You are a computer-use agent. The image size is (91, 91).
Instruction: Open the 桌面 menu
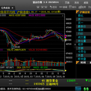(x=86, y=3)
